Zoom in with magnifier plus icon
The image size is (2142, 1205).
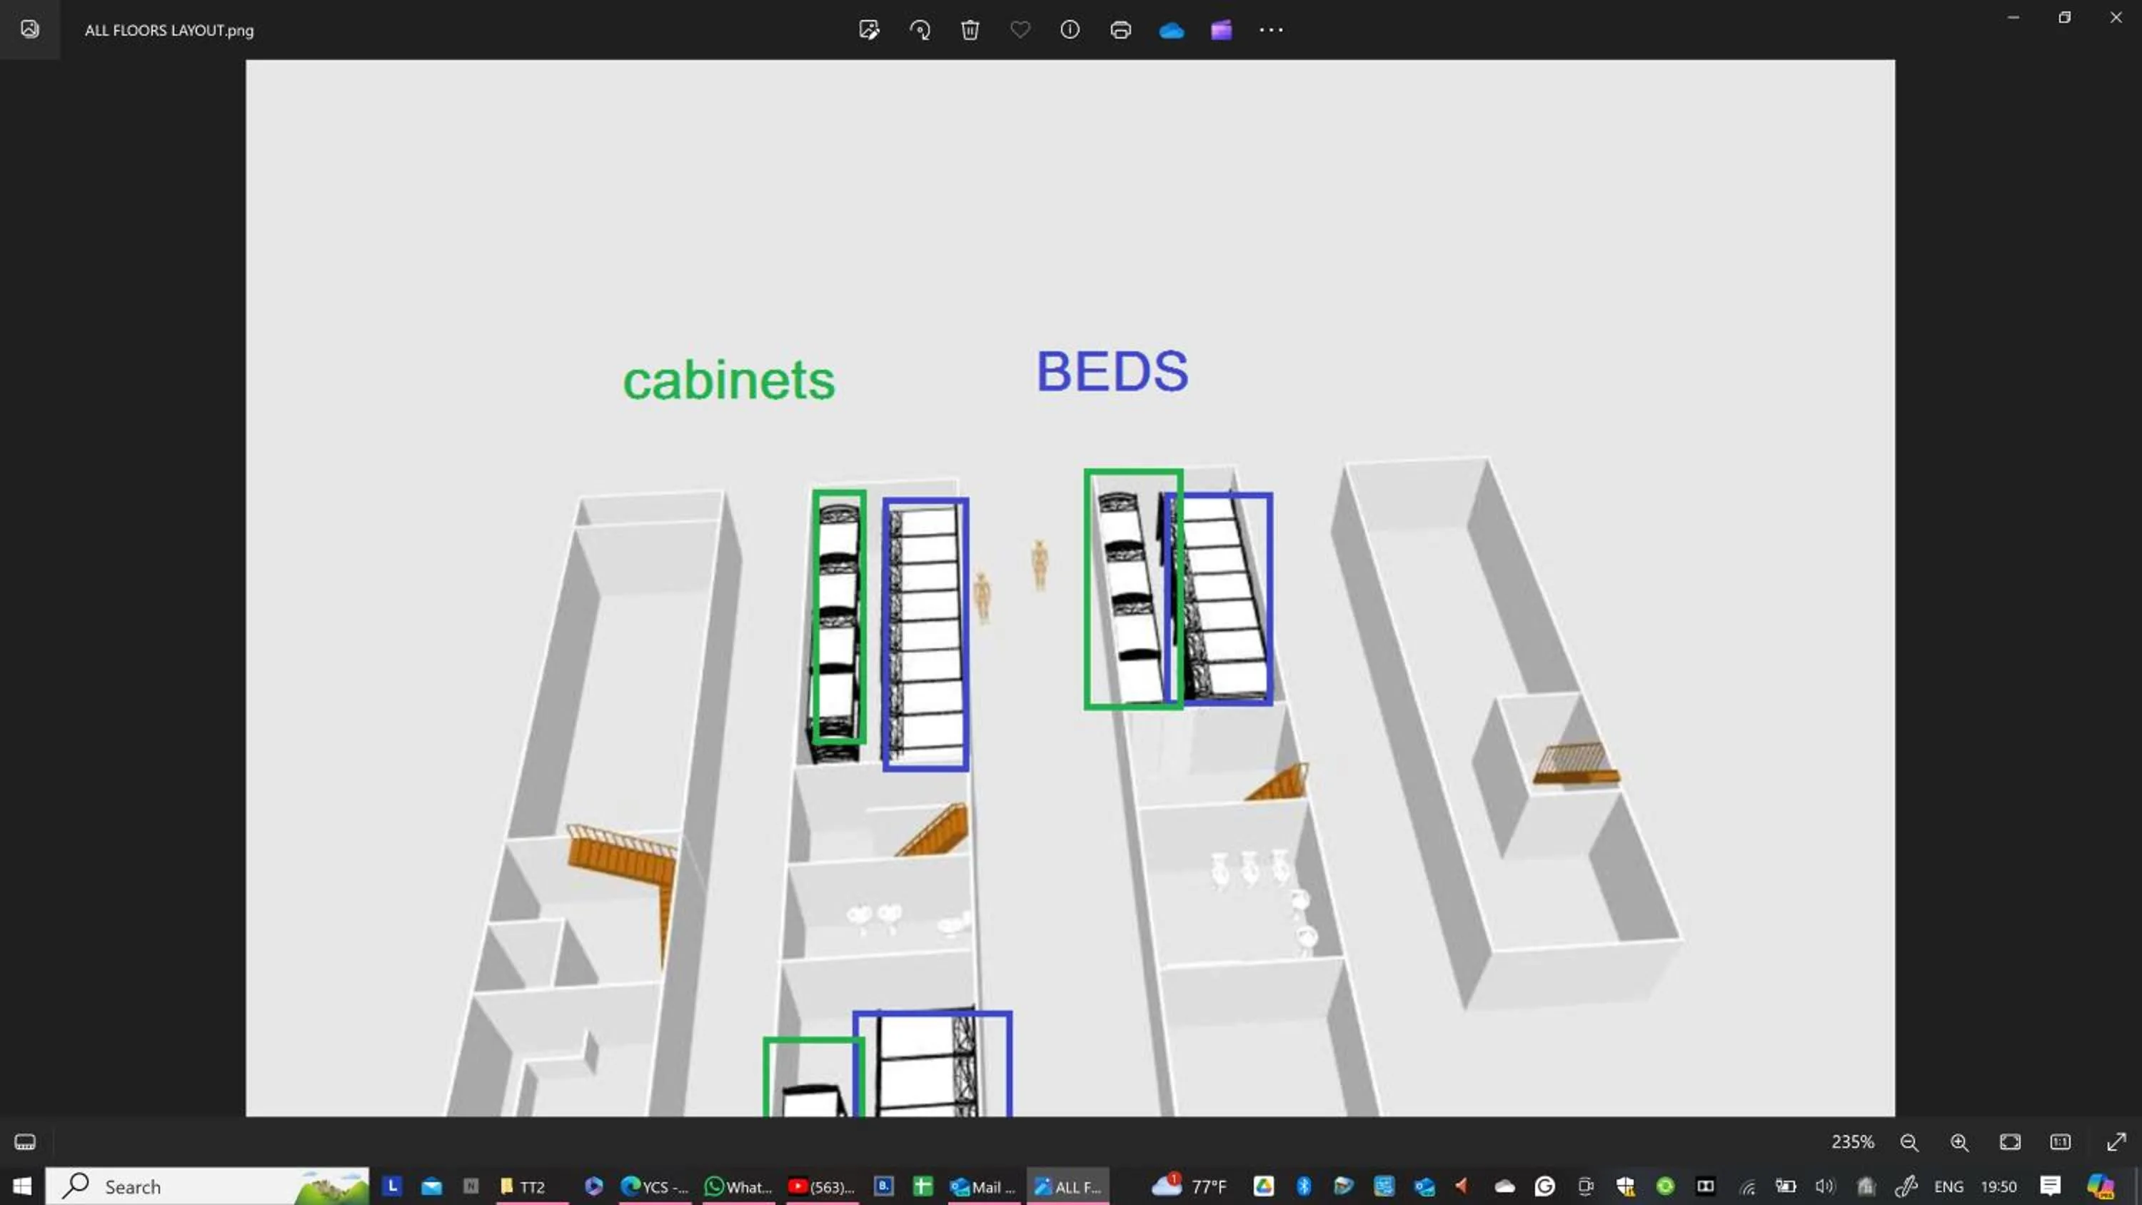coord(1959,1141)
